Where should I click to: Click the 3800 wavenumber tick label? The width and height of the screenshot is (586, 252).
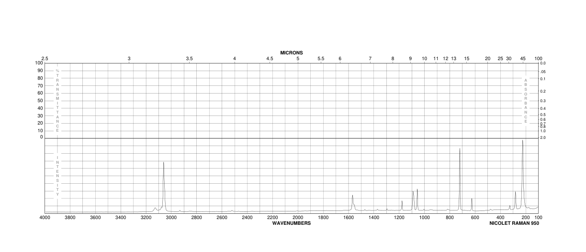[70, 218]
